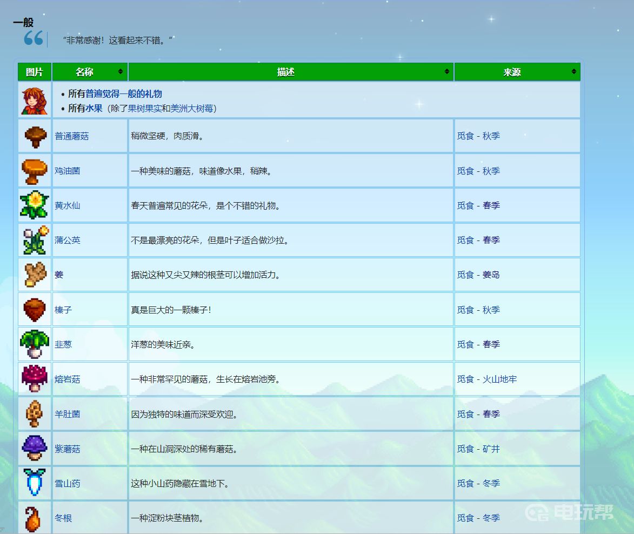634x534 pixels.
Task: Open the 雪山药 name link
Action: [67, 484]
